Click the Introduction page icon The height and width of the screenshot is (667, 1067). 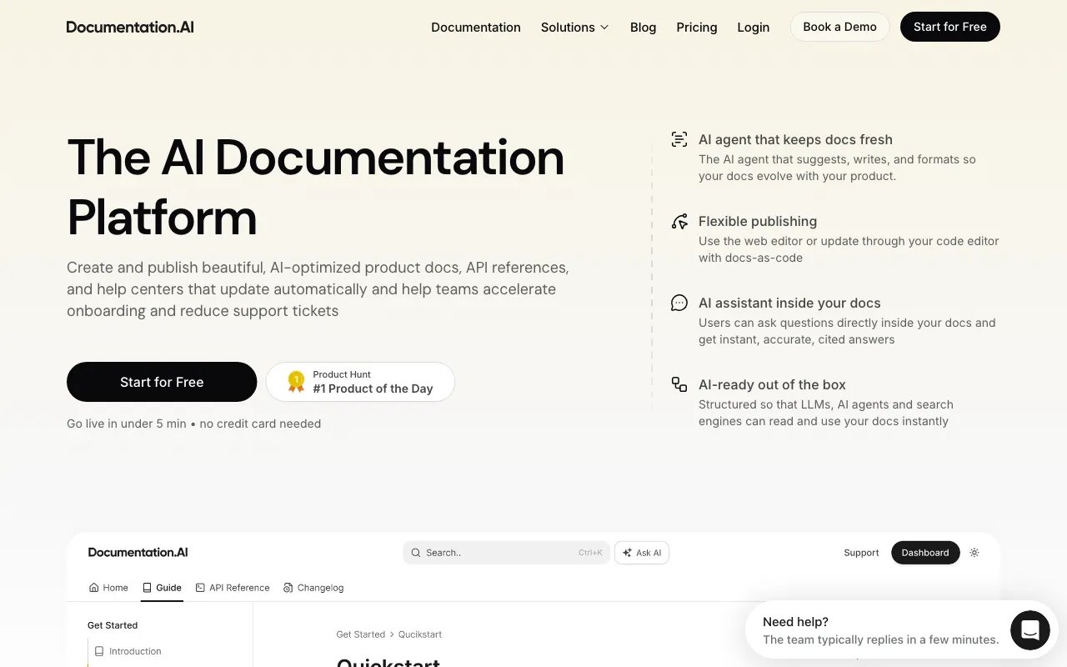coord(100,651)
